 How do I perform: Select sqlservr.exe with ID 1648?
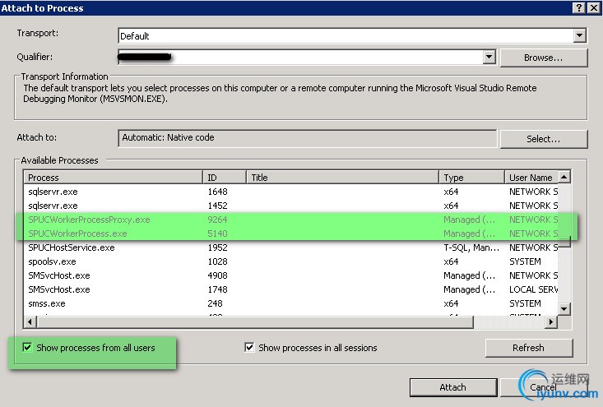291,192
